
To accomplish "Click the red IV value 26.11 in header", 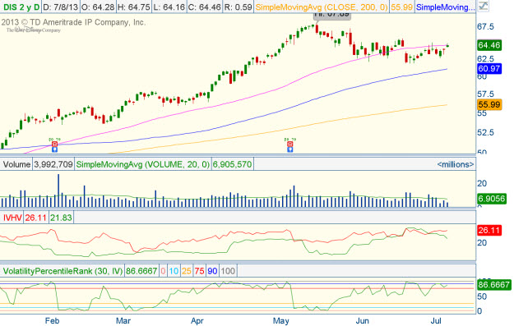I will coord(35,218).
